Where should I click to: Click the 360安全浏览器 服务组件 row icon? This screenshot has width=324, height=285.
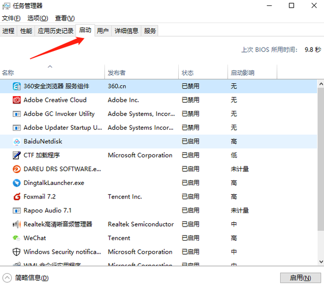tap(17, 86)
